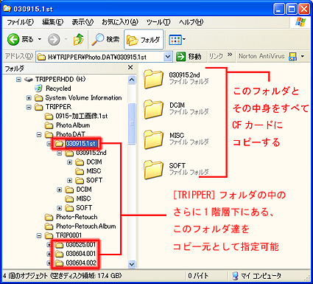The width and height of the screenshot is (313, 284).
Task: Toggle the フォルダ folders pane button
Action: click(x=144, y=40)
